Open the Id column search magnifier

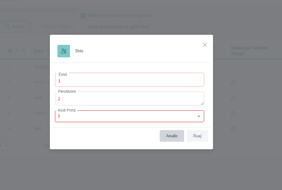point(24,51)
